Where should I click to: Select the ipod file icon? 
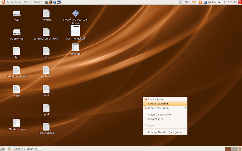tap(46, 108)
